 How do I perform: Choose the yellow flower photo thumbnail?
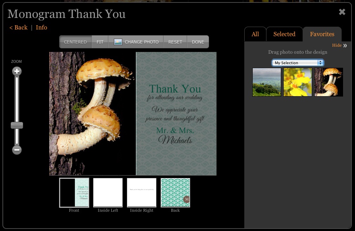click(298, 82)
